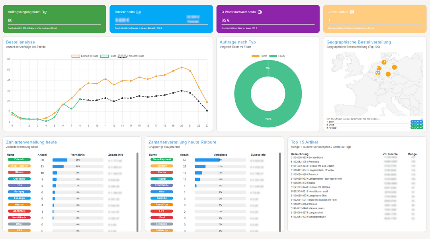
Task: Click the line chart icon next to Umsatz heute
Action: [x=139, y=12]
